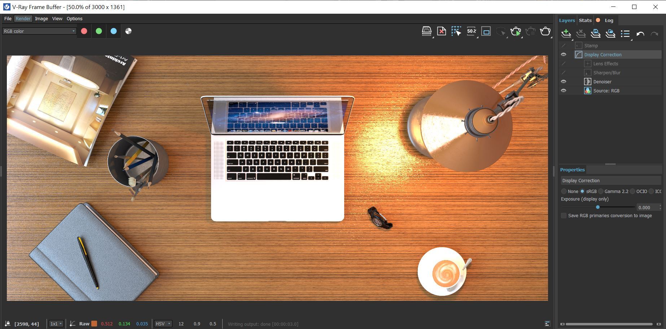Screen dimensions: 666x329
Task: Open the history panel icon at bottom right
Action: pyautogui.click(x=547, y=324)
